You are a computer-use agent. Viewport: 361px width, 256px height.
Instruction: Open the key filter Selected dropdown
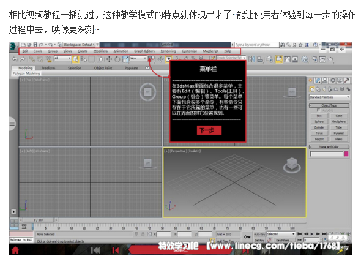click(x=281, y=234)
